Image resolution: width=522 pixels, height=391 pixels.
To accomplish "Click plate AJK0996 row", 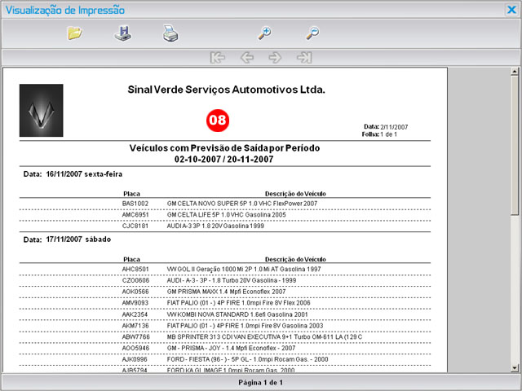I will tap(225, 360).
